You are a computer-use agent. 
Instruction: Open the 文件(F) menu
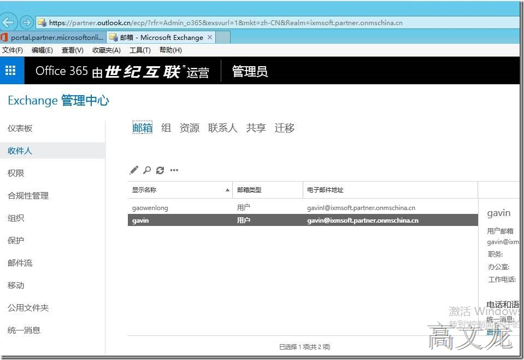13,50
